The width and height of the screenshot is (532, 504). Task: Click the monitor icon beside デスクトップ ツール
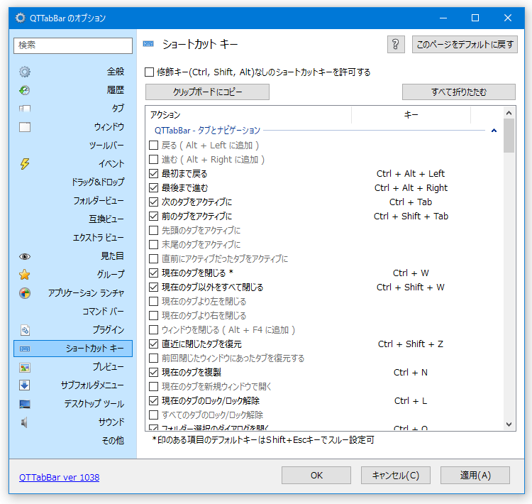pyautogui.click(x=25, y=404)
